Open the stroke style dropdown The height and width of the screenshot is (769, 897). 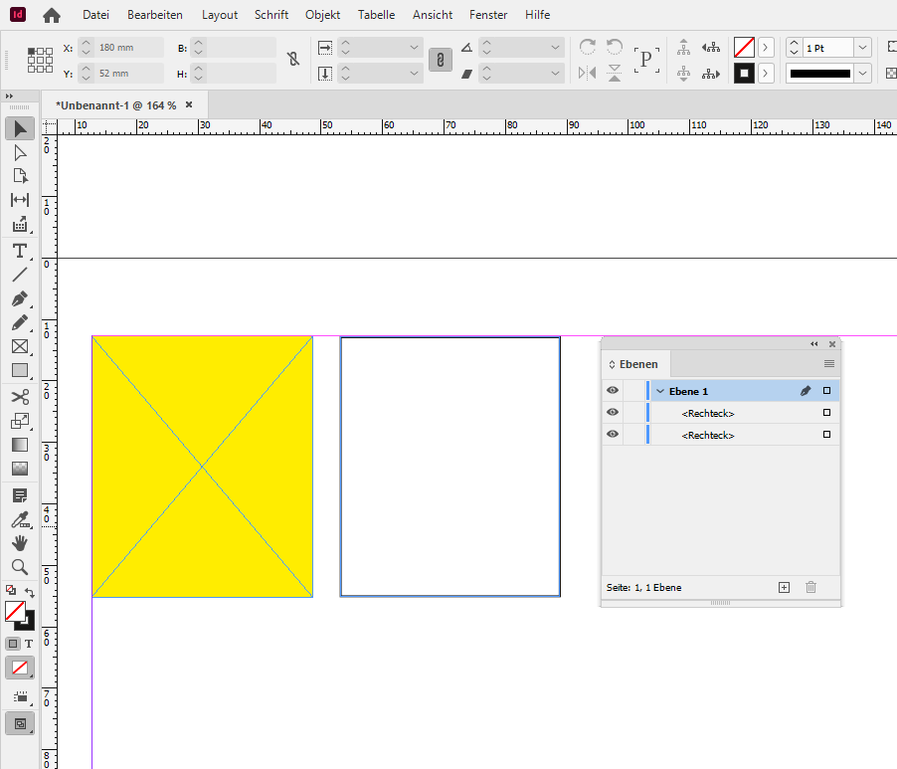(863, 73)
